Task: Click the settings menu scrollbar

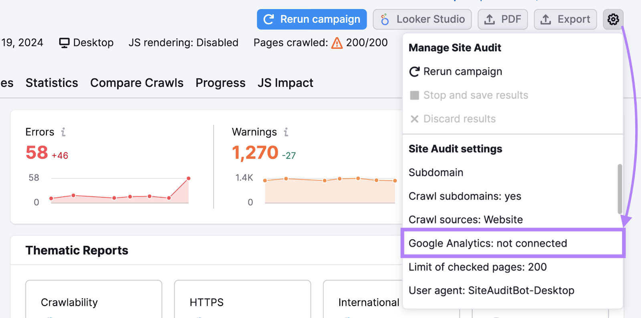Action: [x=619, y=189]
